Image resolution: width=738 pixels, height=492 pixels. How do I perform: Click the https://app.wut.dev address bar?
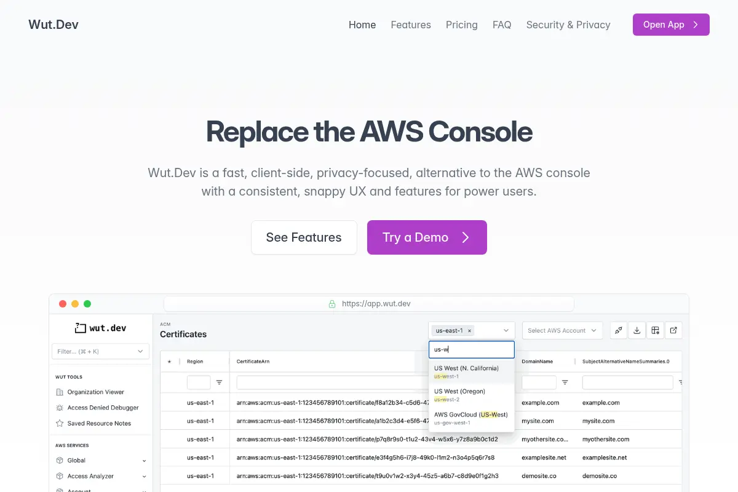[369, 304]
